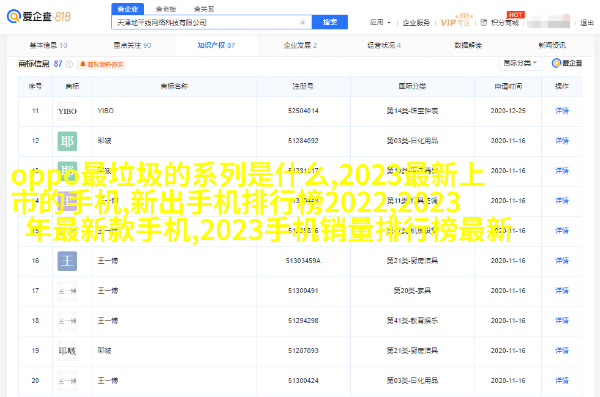Click the help icon beside 商标信息 87
Image resolution: width=600 pixels, height=397 pixels.
[69, 64]
